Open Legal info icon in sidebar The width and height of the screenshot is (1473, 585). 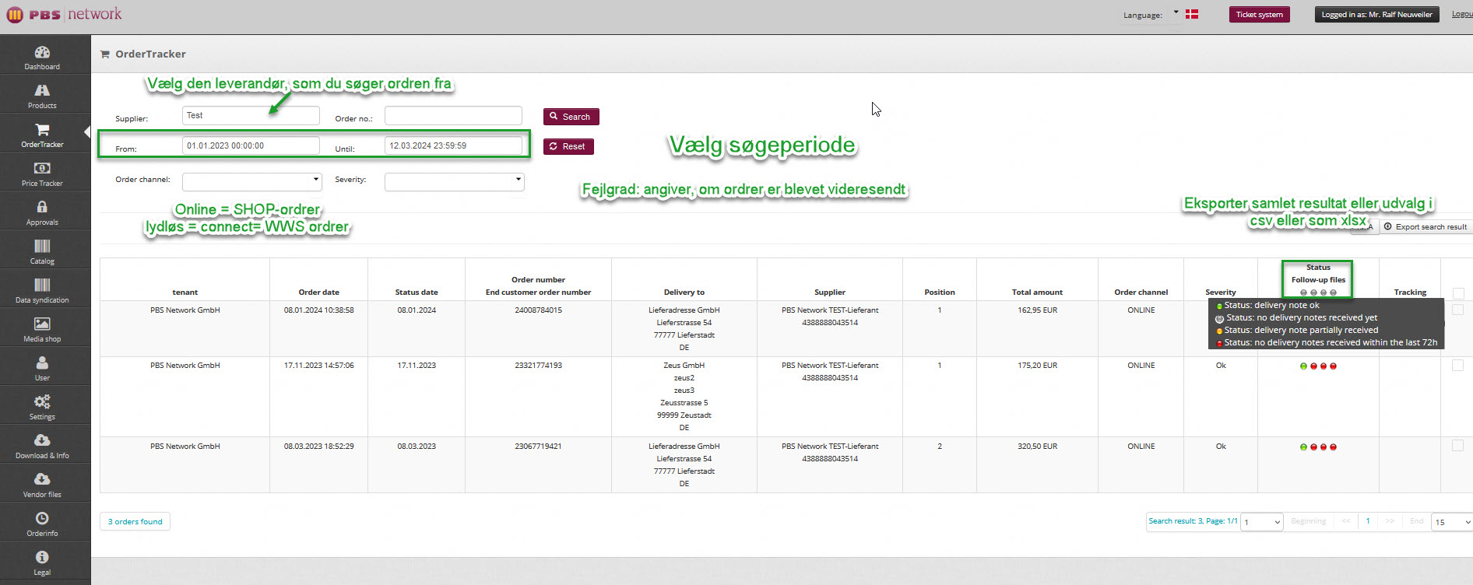click(x=42, y=557)
